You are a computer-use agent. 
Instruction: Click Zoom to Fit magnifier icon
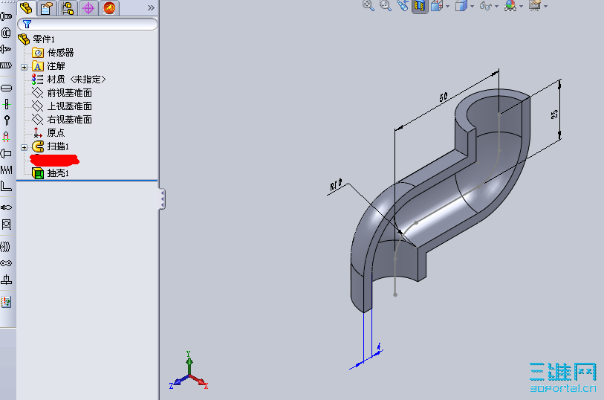368,5
